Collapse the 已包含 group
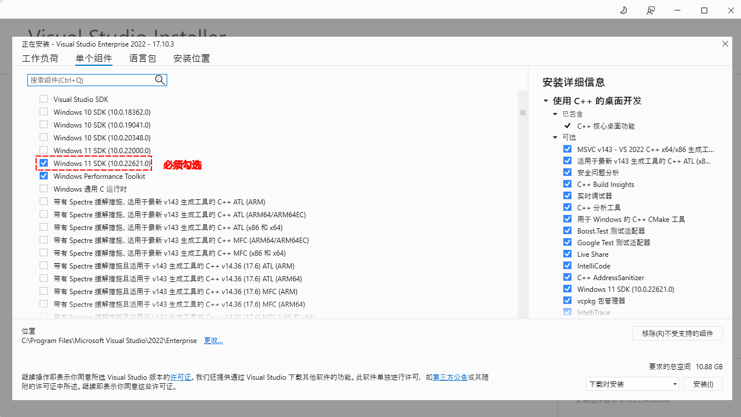The width and height of the screenshot is (741, 417). pyautogui.click(x=555, y=114)
